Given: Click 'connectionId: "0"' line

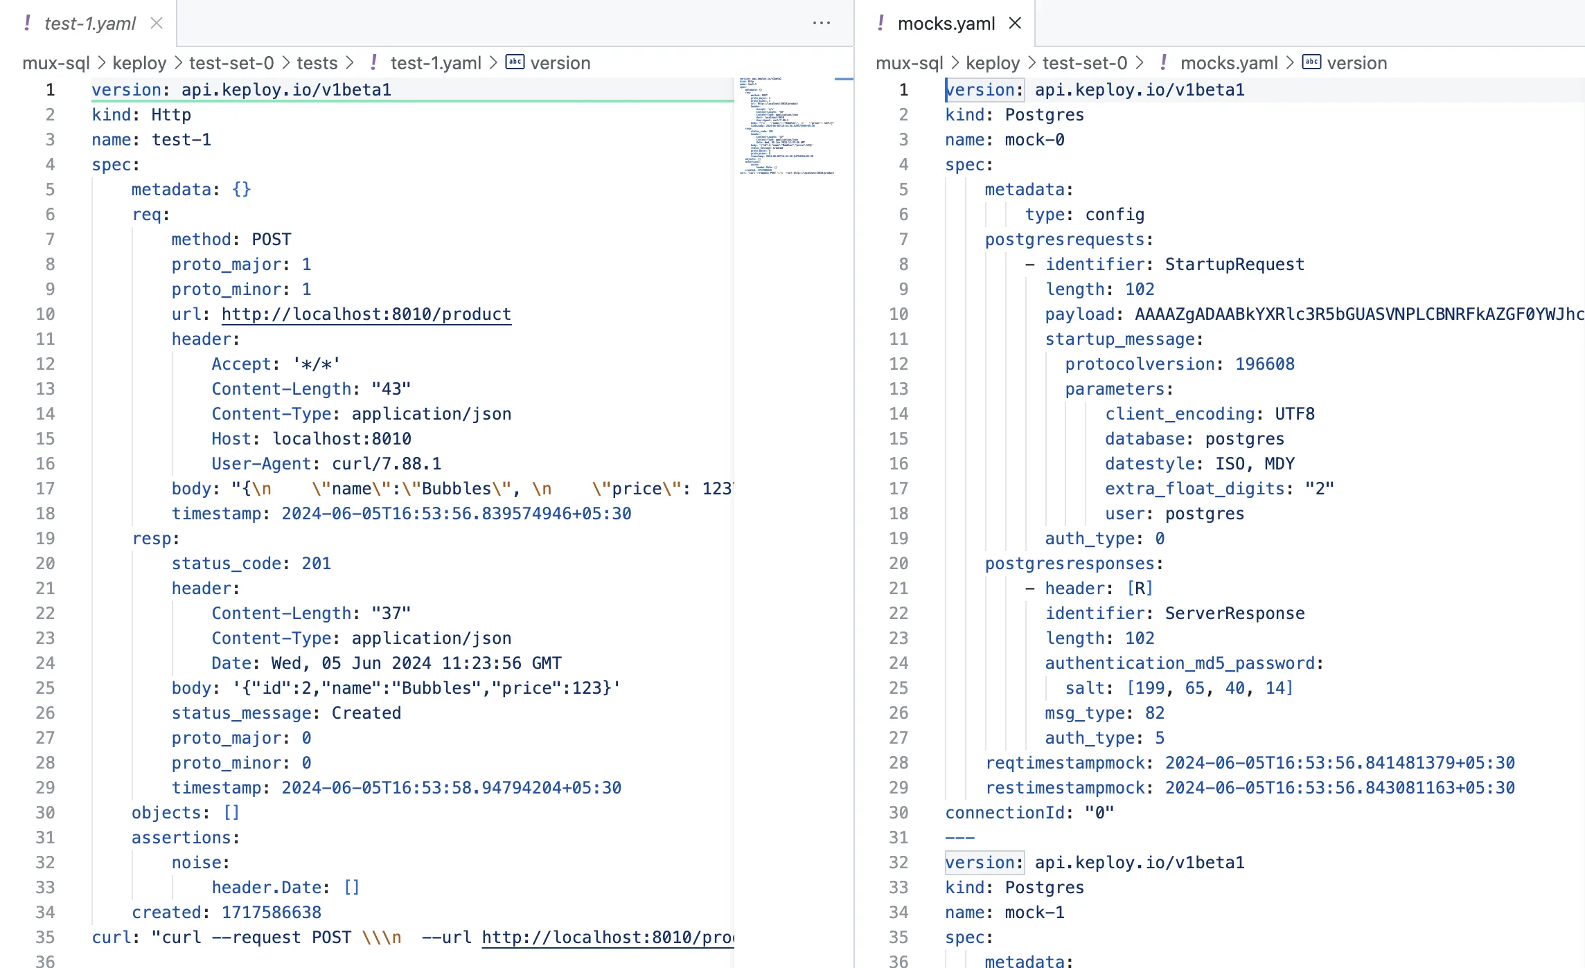Looking at the screenshot, I should tap(1030, 813).
